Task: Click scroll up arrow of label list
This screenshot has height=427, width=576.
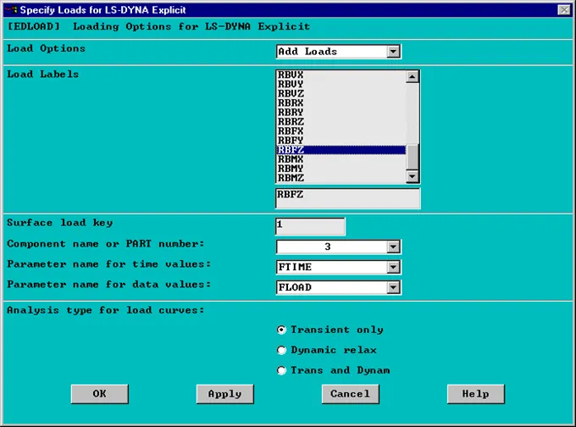Action: [x=413, y=76]
